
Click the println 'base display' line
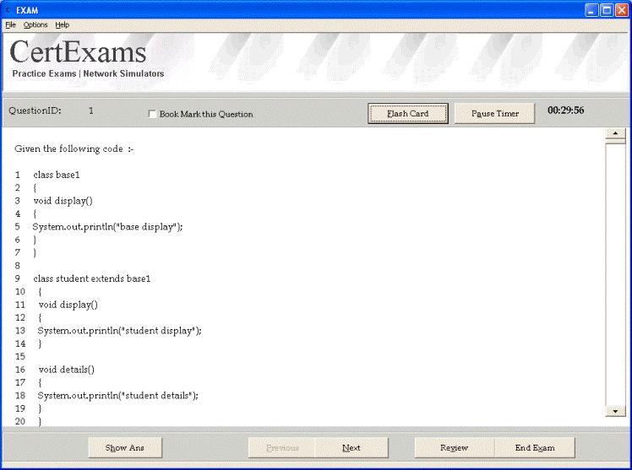[x=107, y=227]
